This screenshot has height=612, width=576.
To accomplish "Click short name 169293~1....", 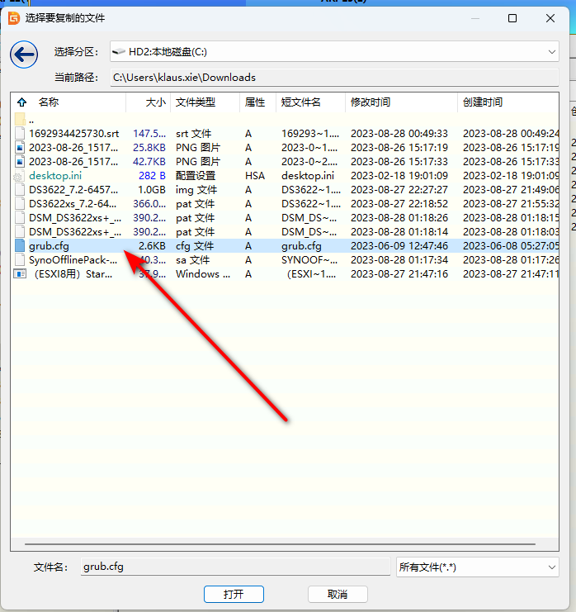I will [310, 134].
